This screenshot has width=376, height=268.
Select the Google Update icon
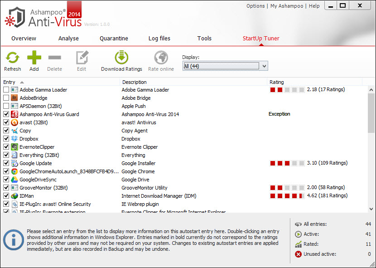14,163
